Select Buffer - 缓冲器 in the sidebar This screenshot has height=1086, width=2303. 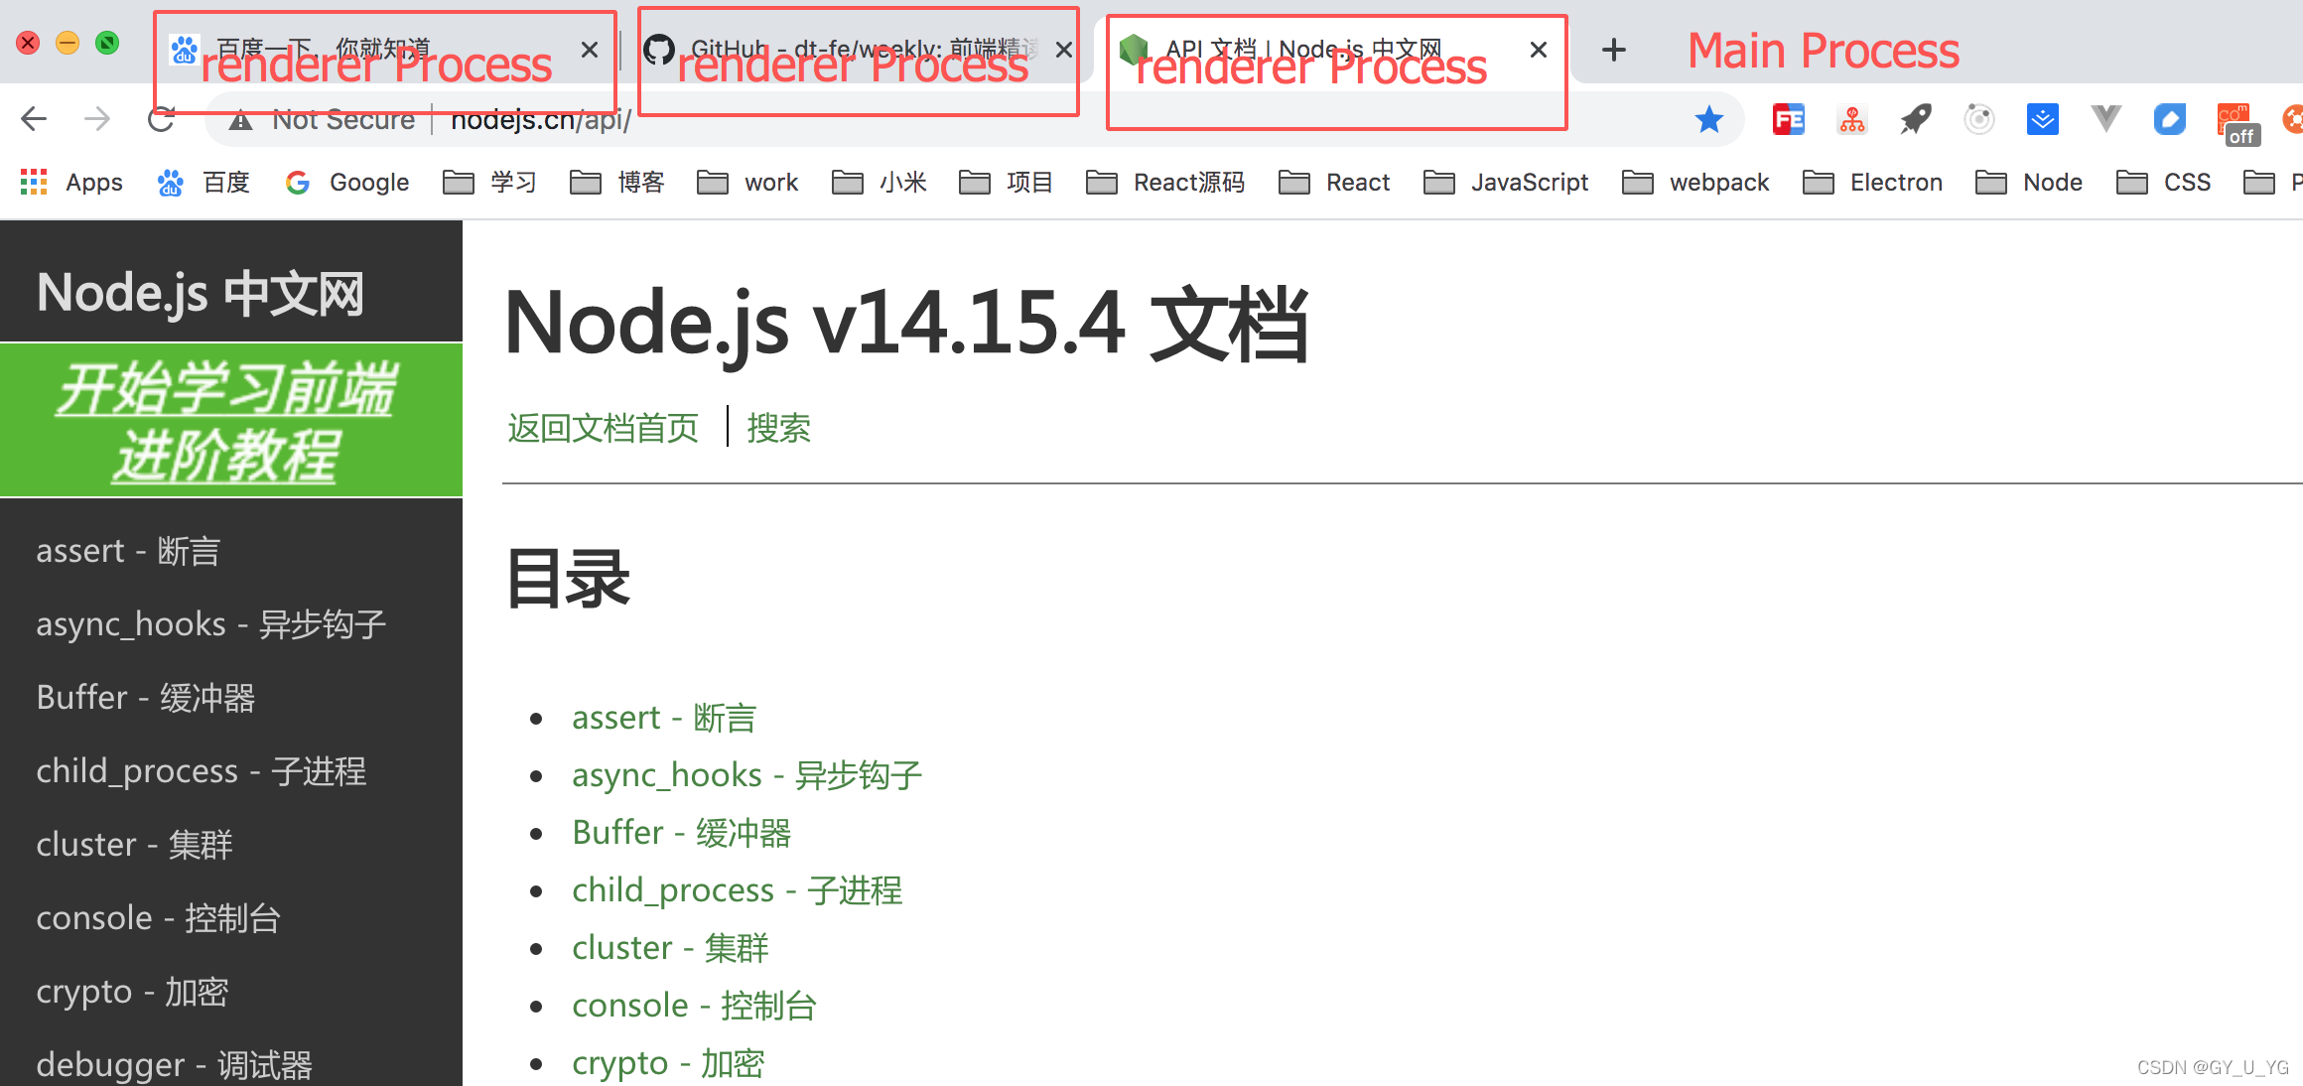tap(146, 698)
